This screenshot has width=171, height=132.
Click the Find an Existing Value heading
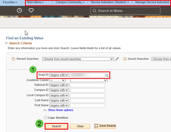(x=25, y=38)
